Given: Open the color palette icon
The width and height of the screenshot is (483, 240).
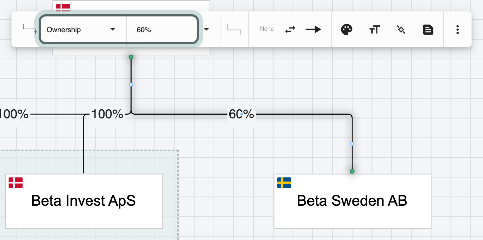Looking at the screenshot, I should click(x=347, y=30).
